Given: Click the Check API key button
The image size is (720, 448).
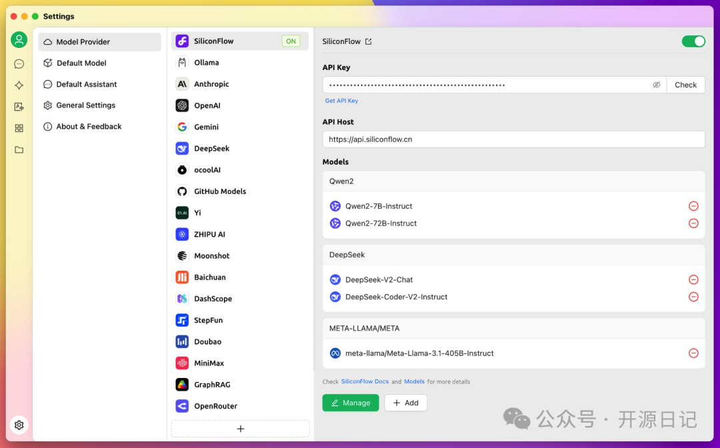Looking at the screenshot, I should [x=685, y=85].
